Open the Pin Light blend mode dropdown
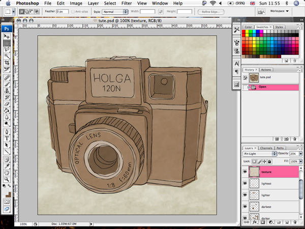305x229 pixels. [x=259, y=154]
